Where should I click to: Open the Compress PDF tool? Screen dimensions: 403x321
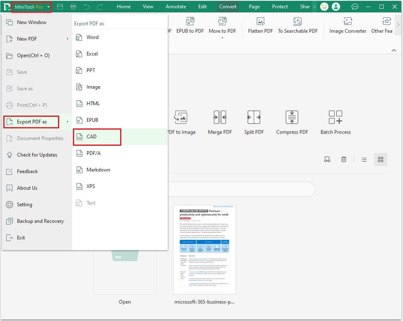pyautogui.click(x=292, y=123)
